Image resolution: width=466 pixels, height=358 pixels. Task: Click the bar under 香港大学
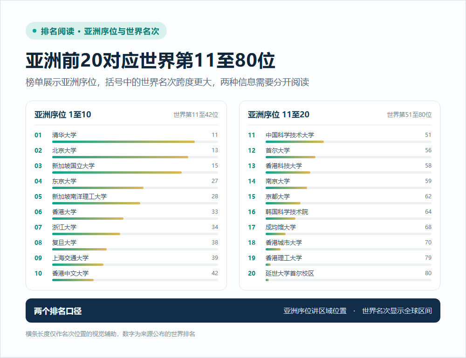[x=135, y=219]
